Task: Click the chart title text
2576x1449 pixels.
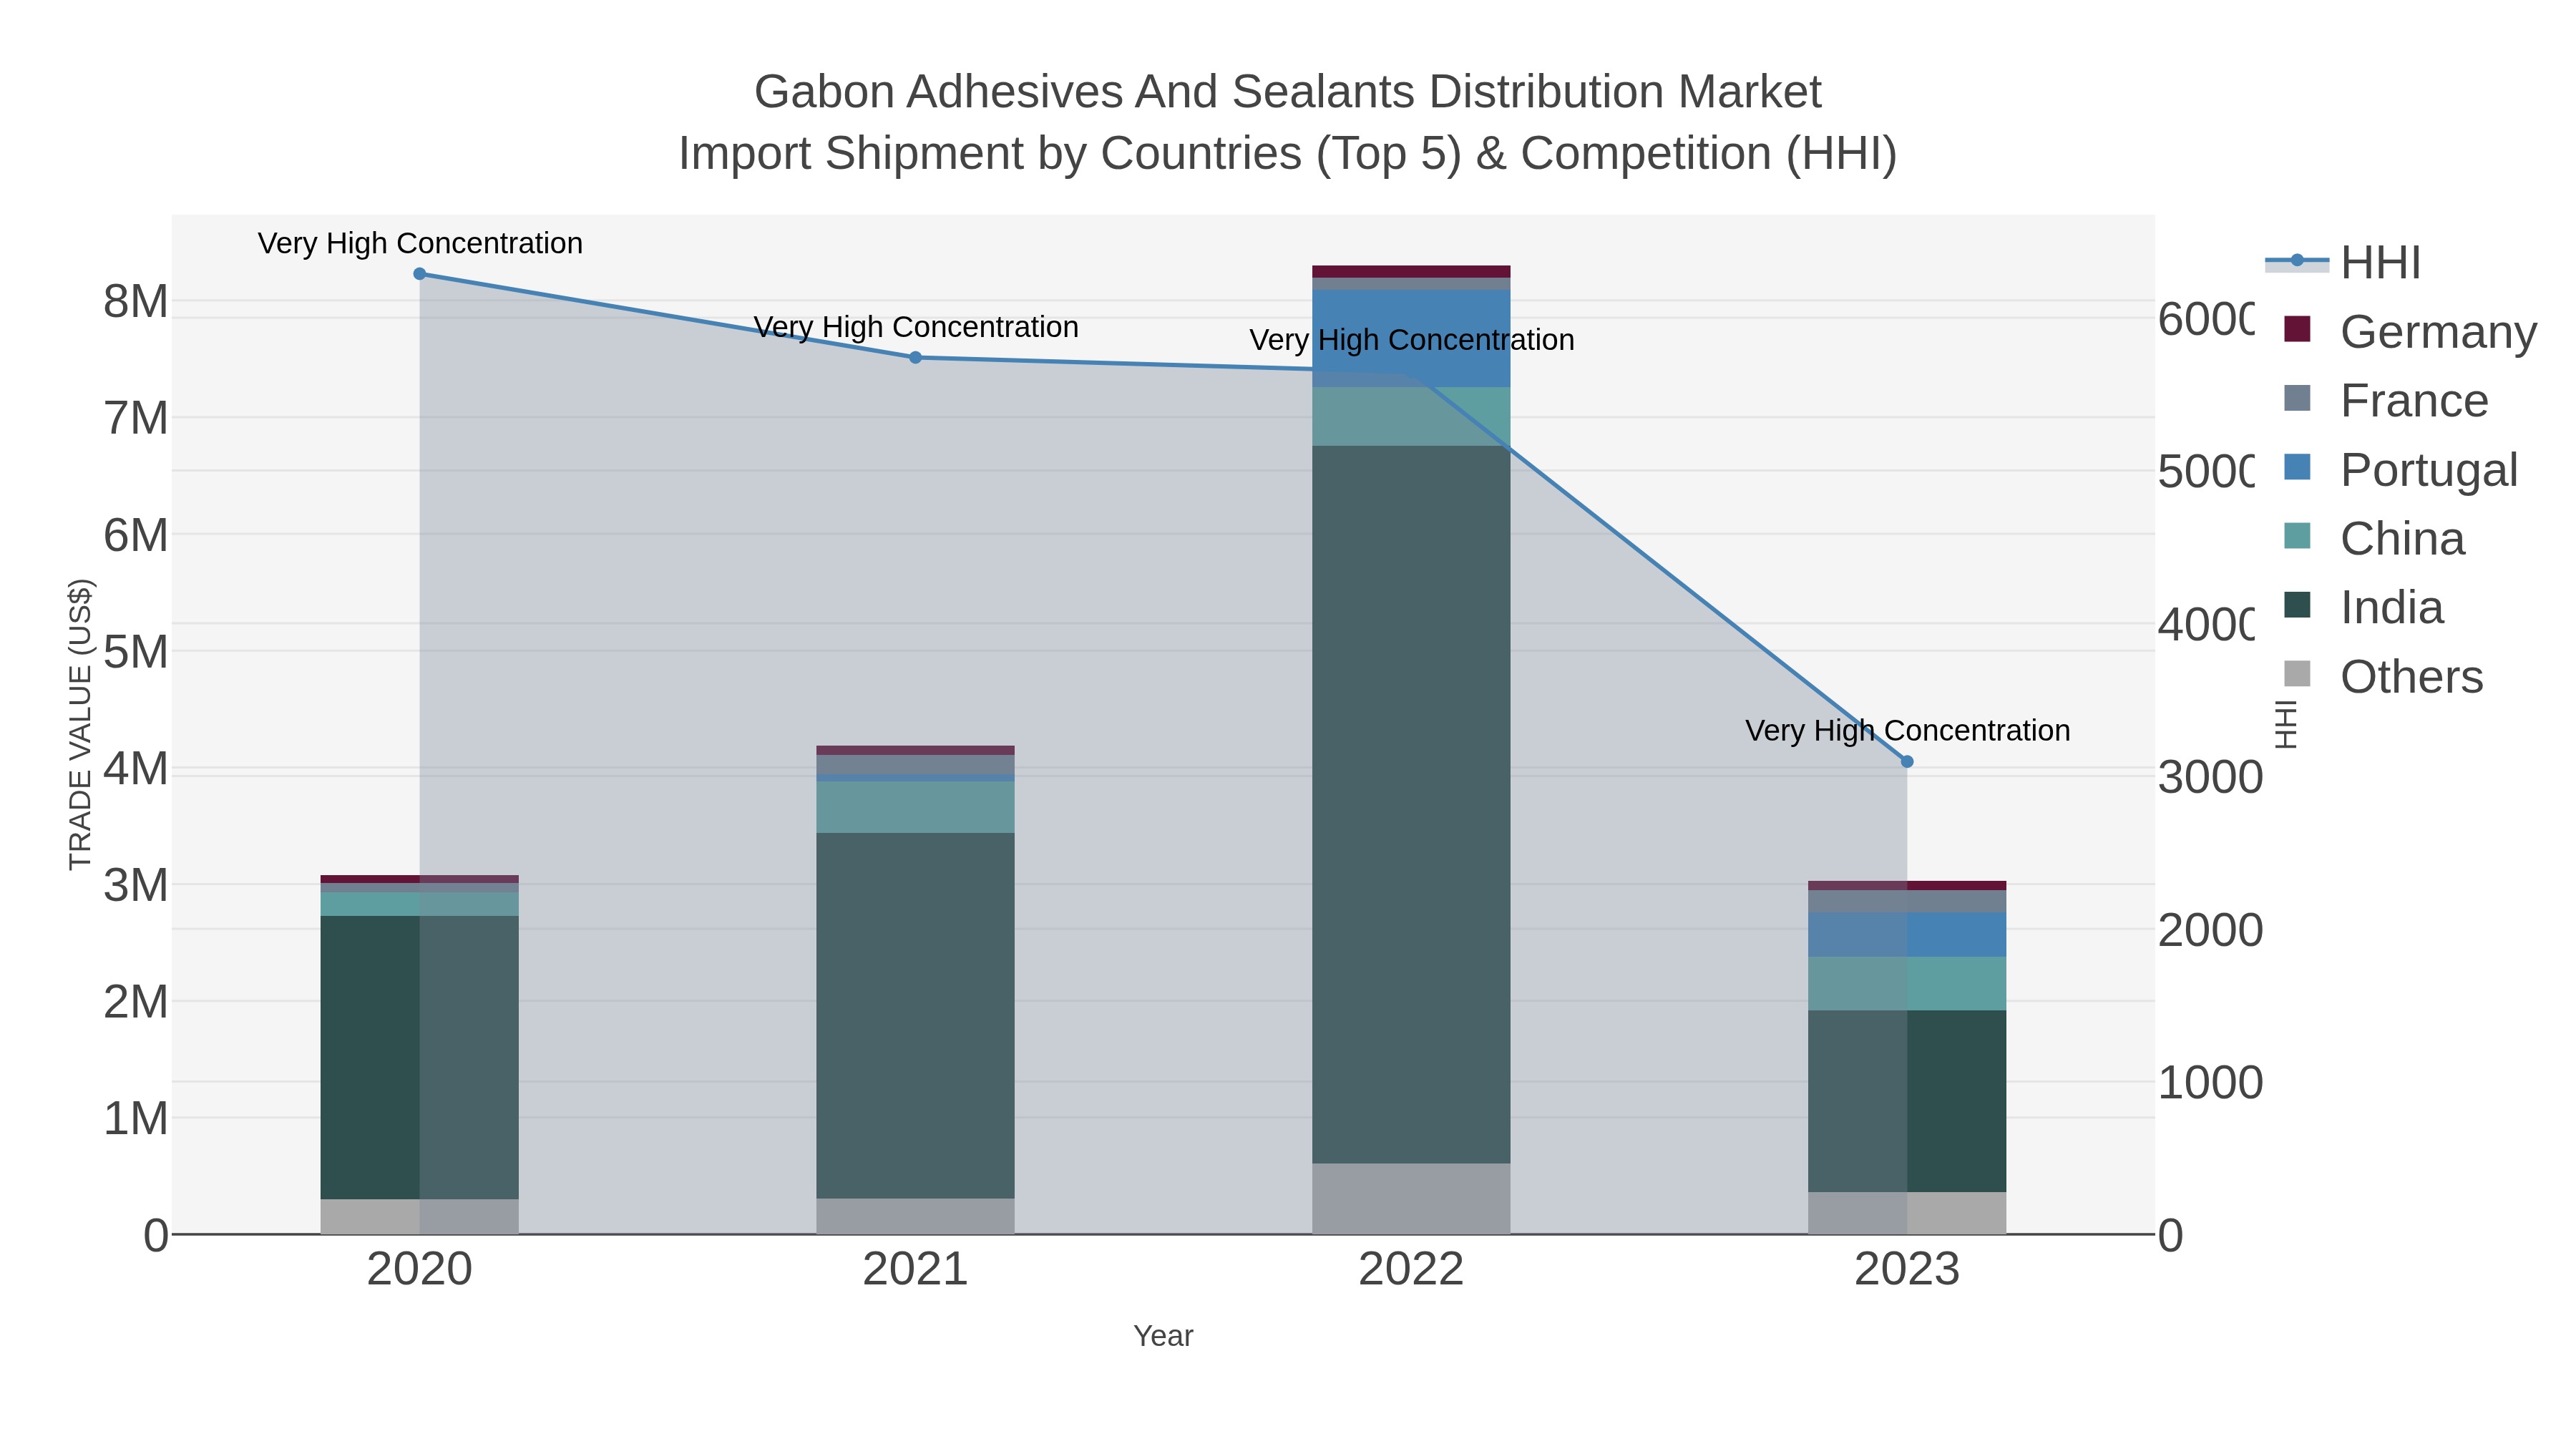Action: (1288, 122)
